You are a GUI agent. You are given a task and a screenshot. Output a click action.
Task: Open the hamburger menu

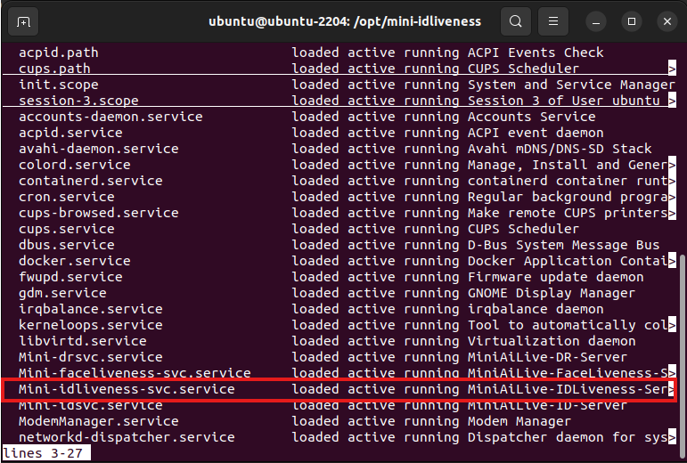click(553, 20)
